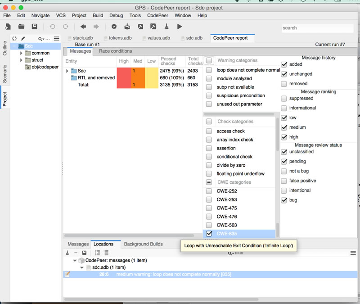Click edit review icon on message row
Screen dimensions: 360x304
point(67,274)
